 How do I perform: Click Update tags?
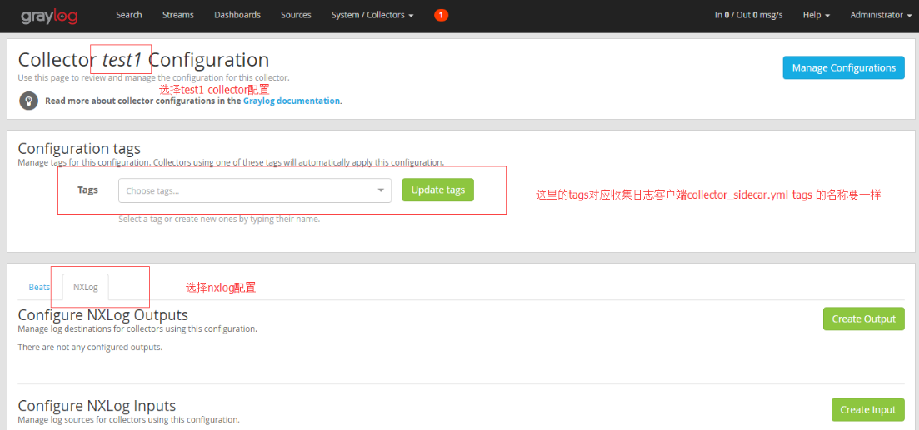point(437,190)
